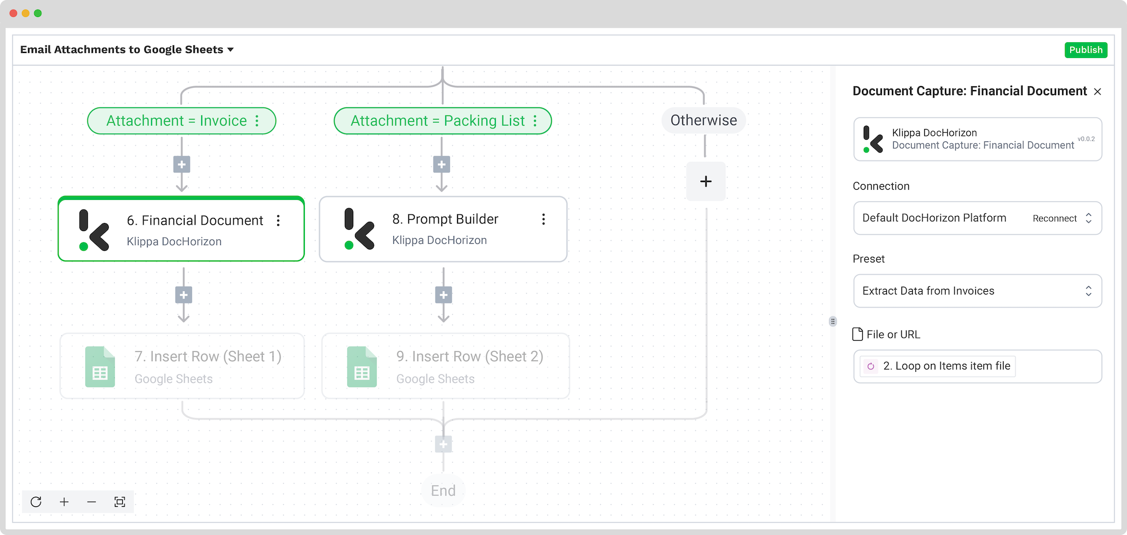This screenshot has height=535, width=1127.
Task: Add step above 8. Prompt Builder
Action: (441, 165)
